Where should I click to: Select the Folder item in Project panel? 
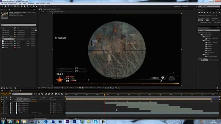[6, 48]
